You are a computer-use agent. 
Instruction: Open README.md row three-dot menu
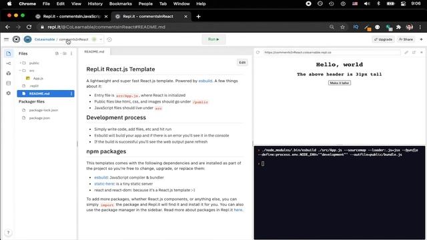tap(71, 93)
